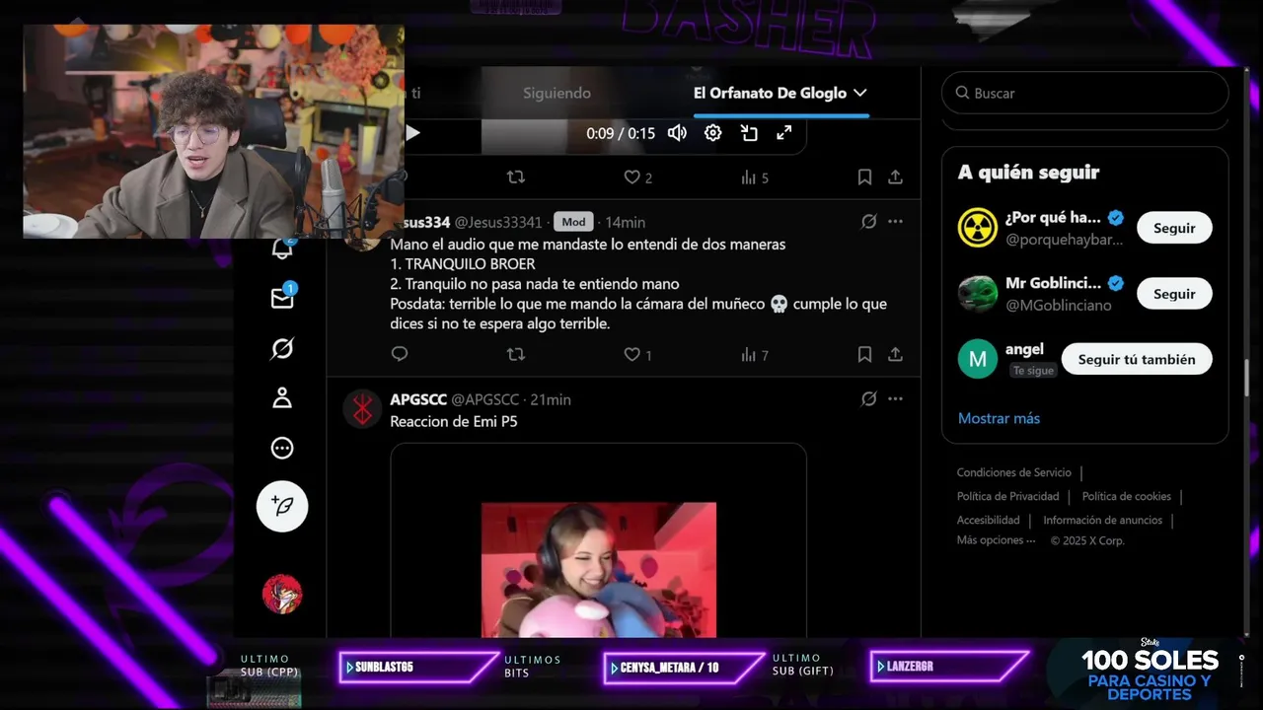Click the Mod badge on Jesus334 post
The image size is (1263, 710).
[x=572, y=222]
